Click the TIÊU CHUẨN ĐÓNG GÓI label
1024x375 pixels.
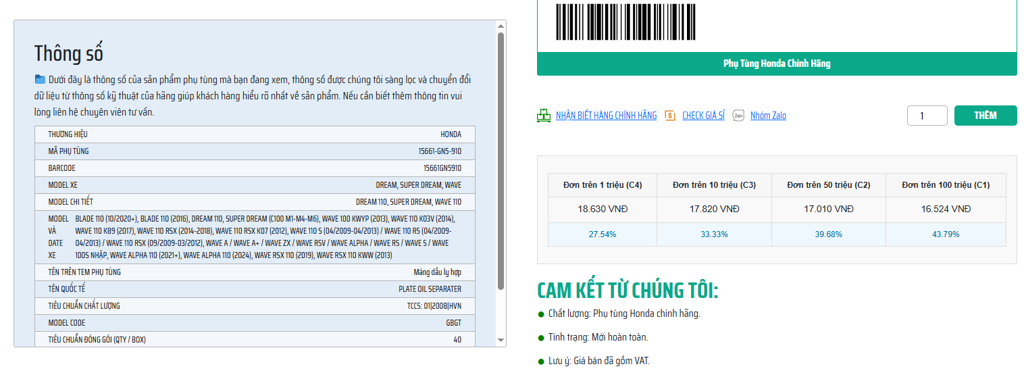(x=97, y=340)
